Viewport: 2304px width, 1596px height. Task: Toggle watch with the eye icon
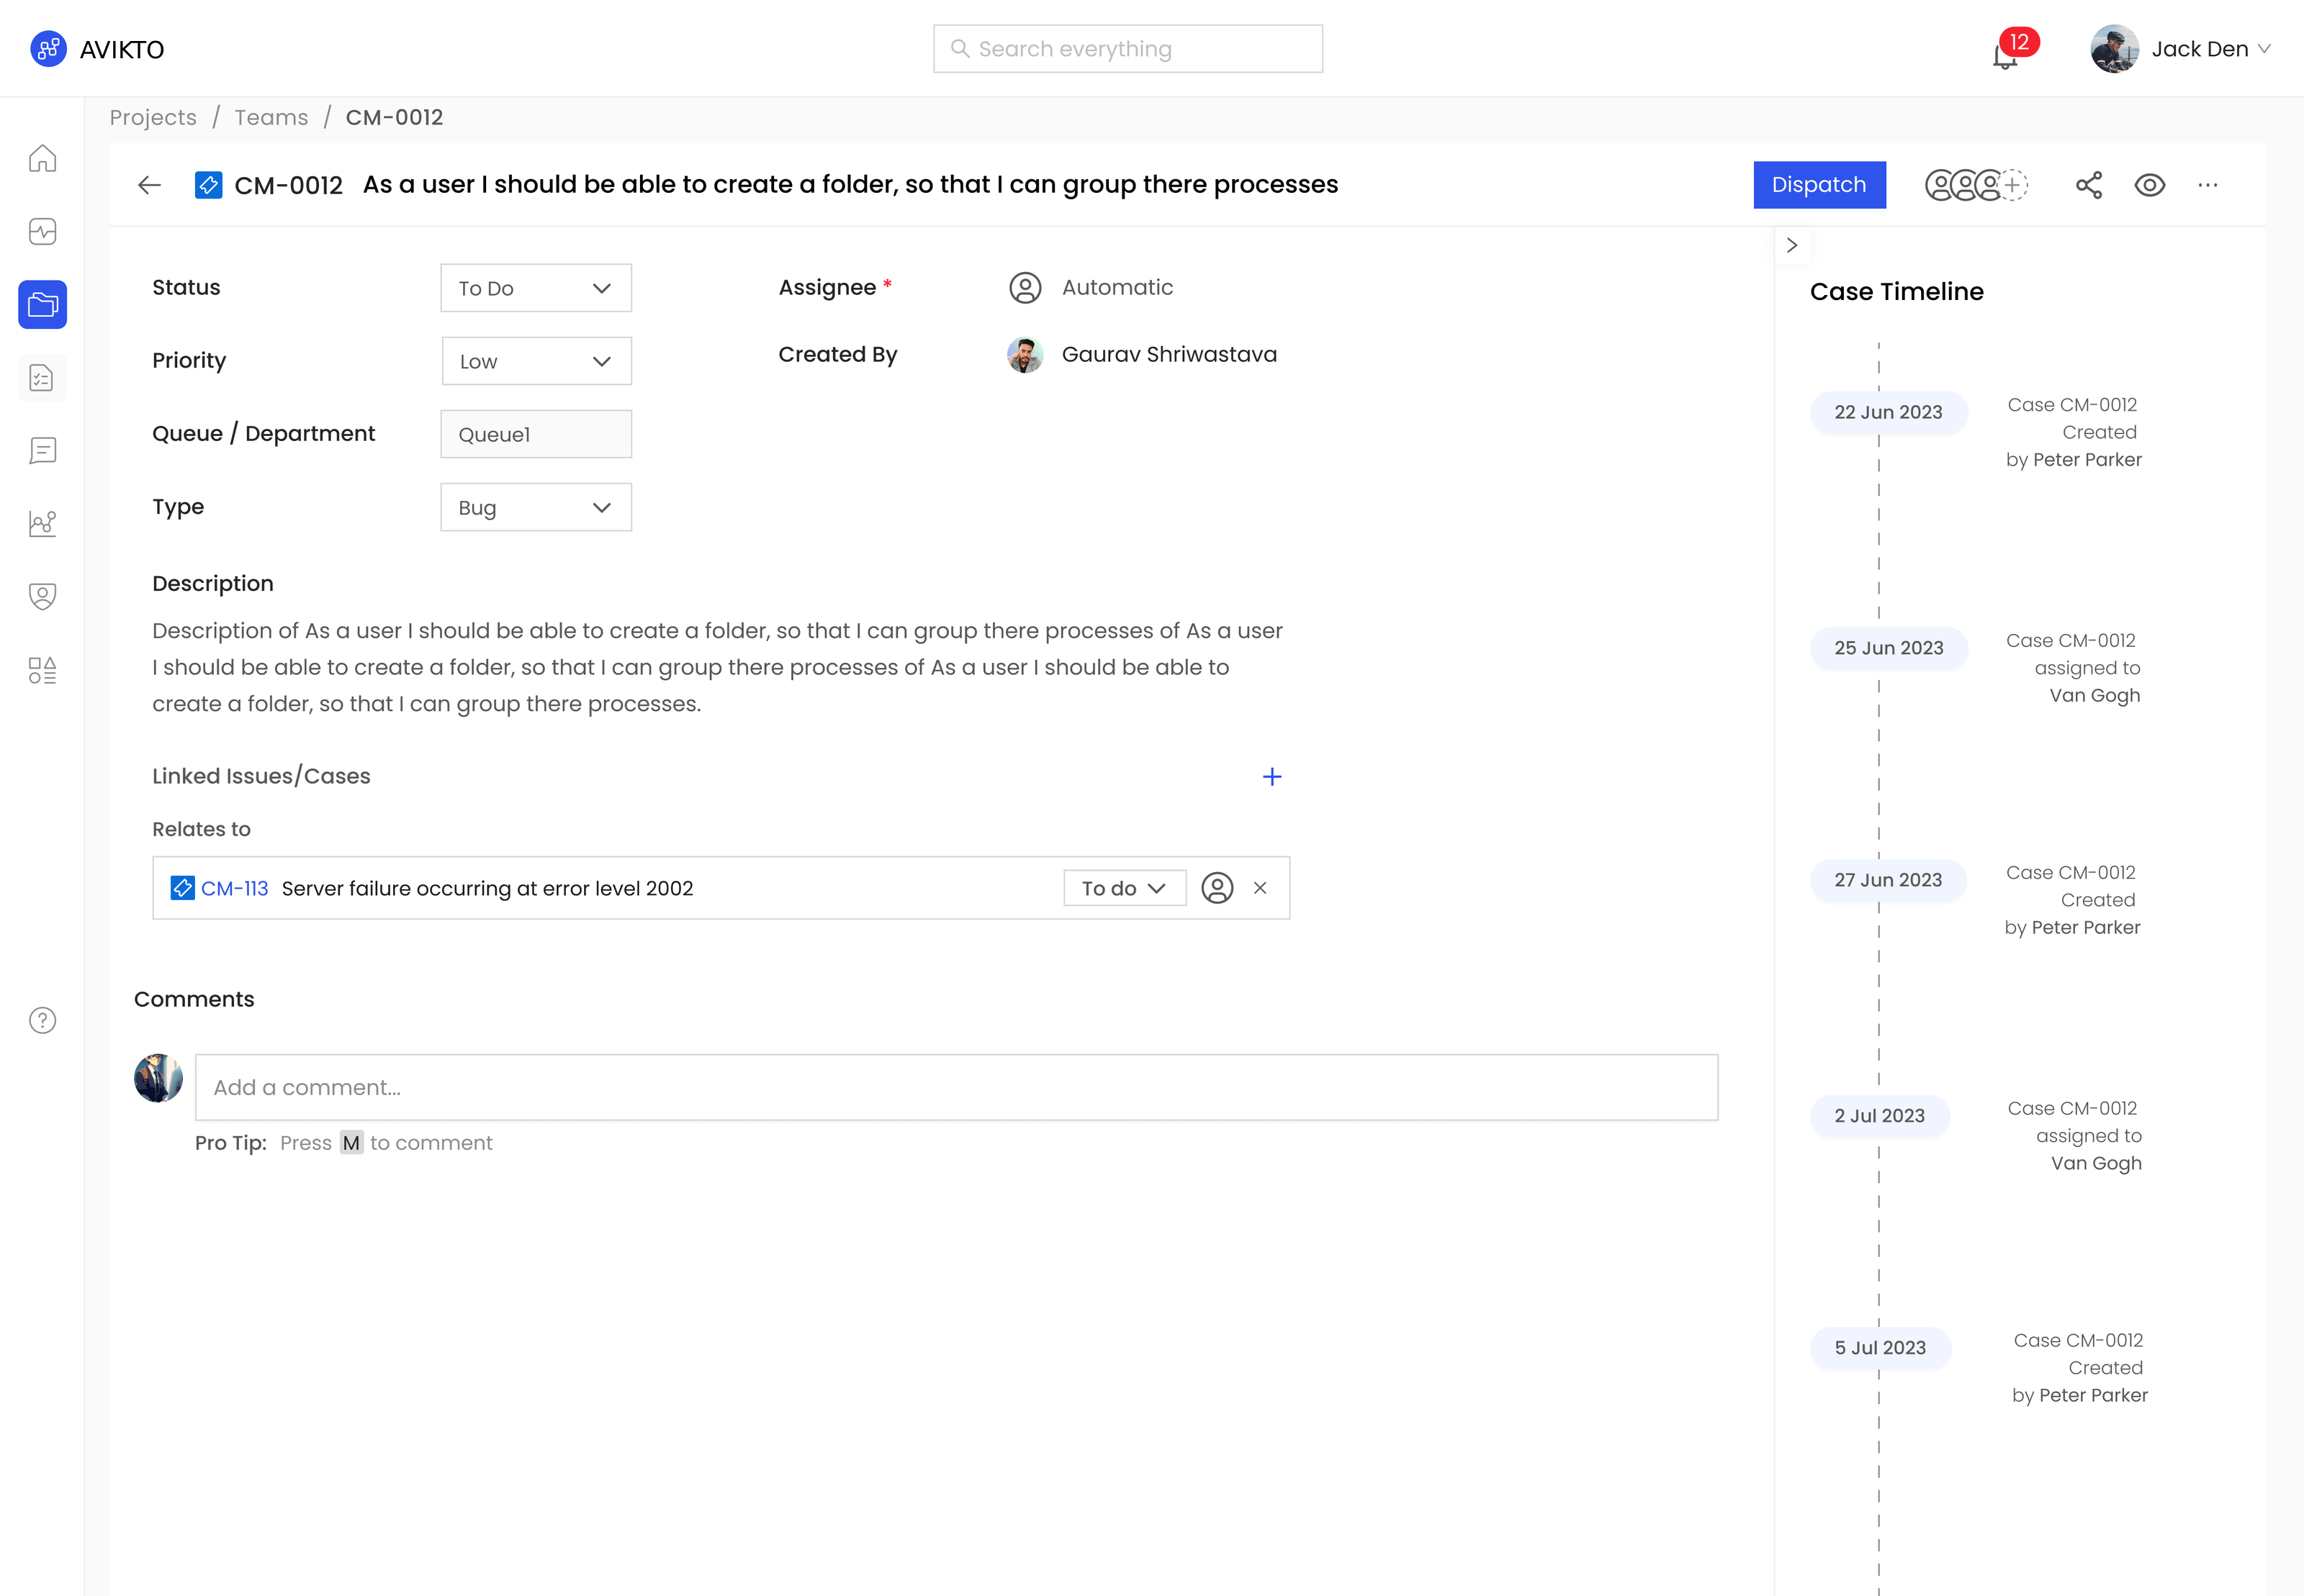point(2149,185)
